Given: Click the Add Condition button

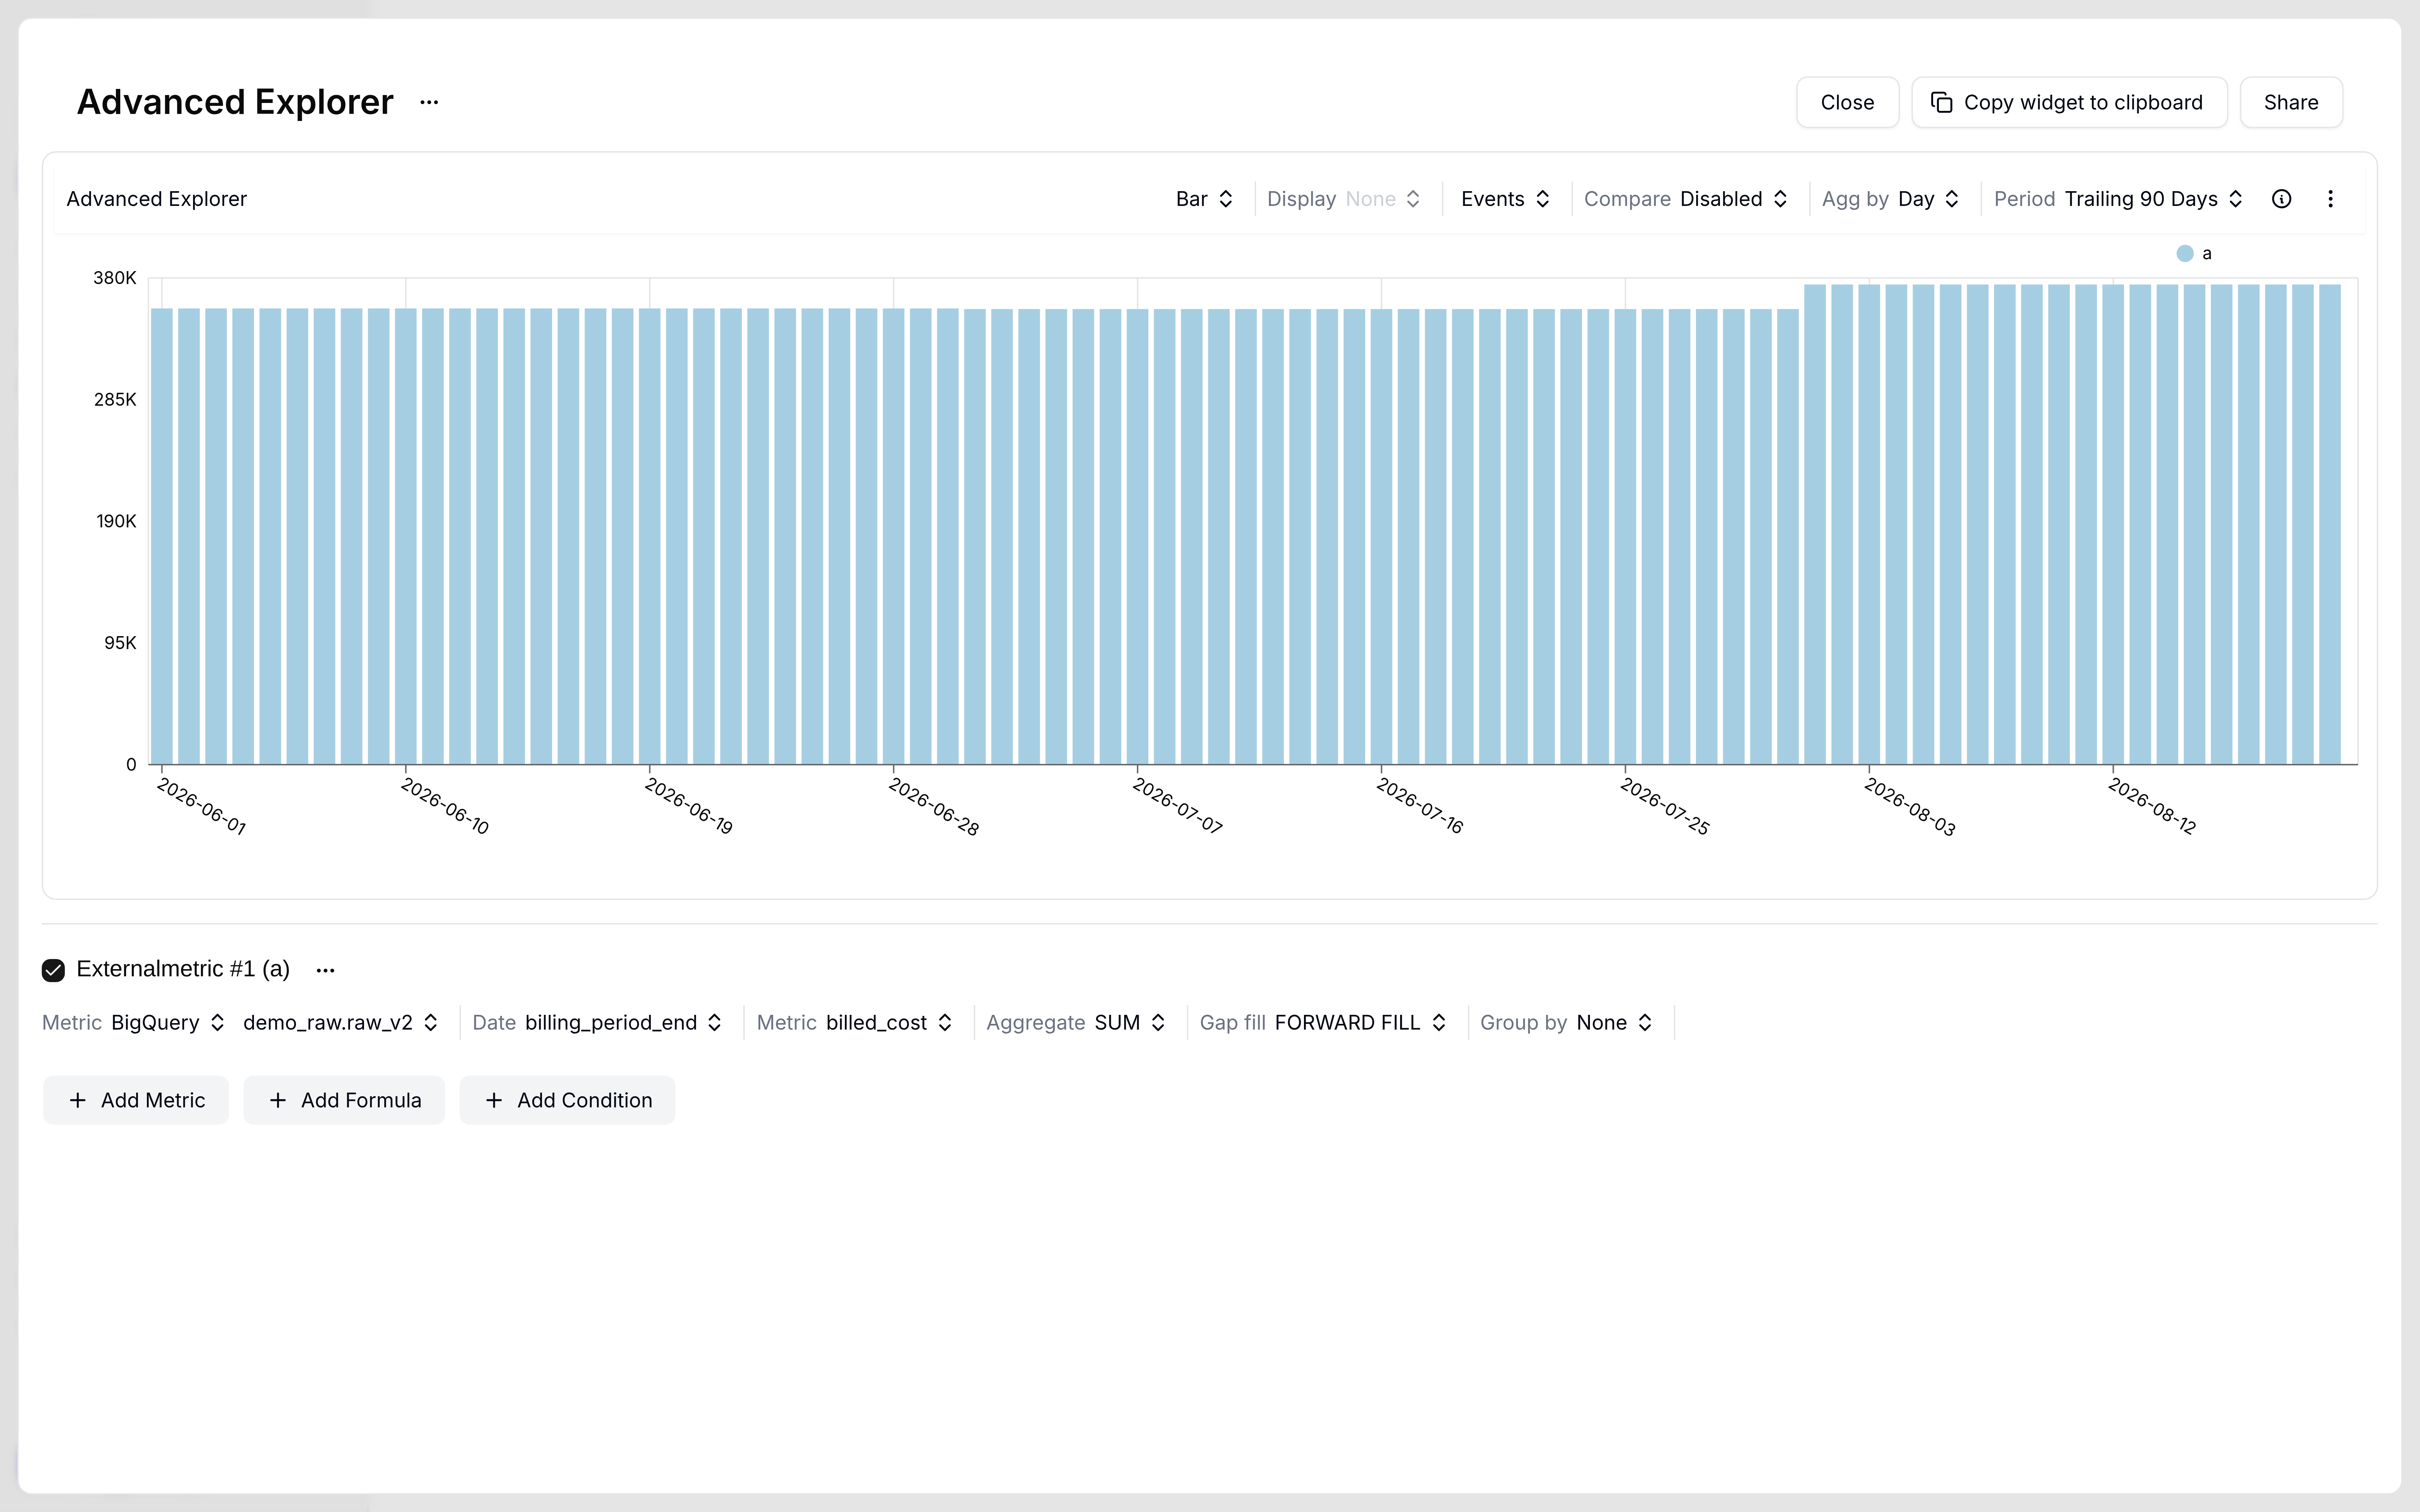Looking at the screenshot, I should click(x=567, y=1100).
